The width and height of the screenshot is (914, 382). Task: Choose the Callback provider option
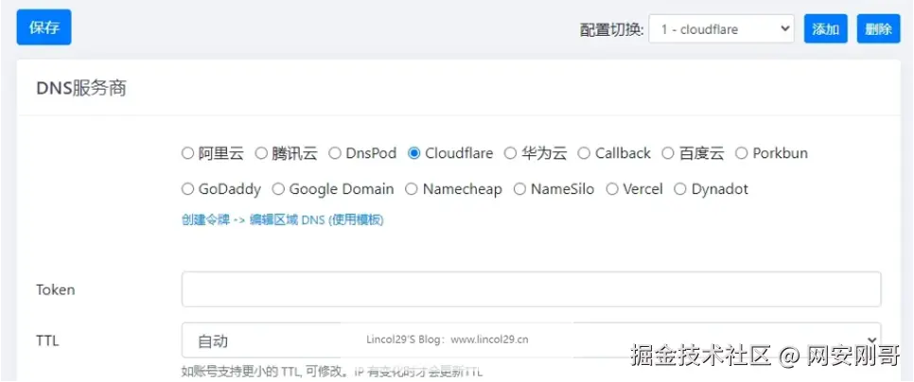pyautogui.click(x=584, y=154)
